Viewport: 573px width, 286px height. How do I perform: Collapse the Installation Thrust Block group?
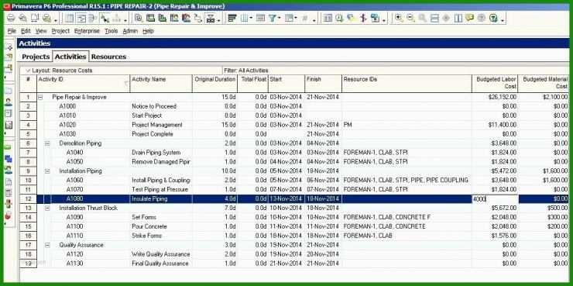tap(47, 208)
